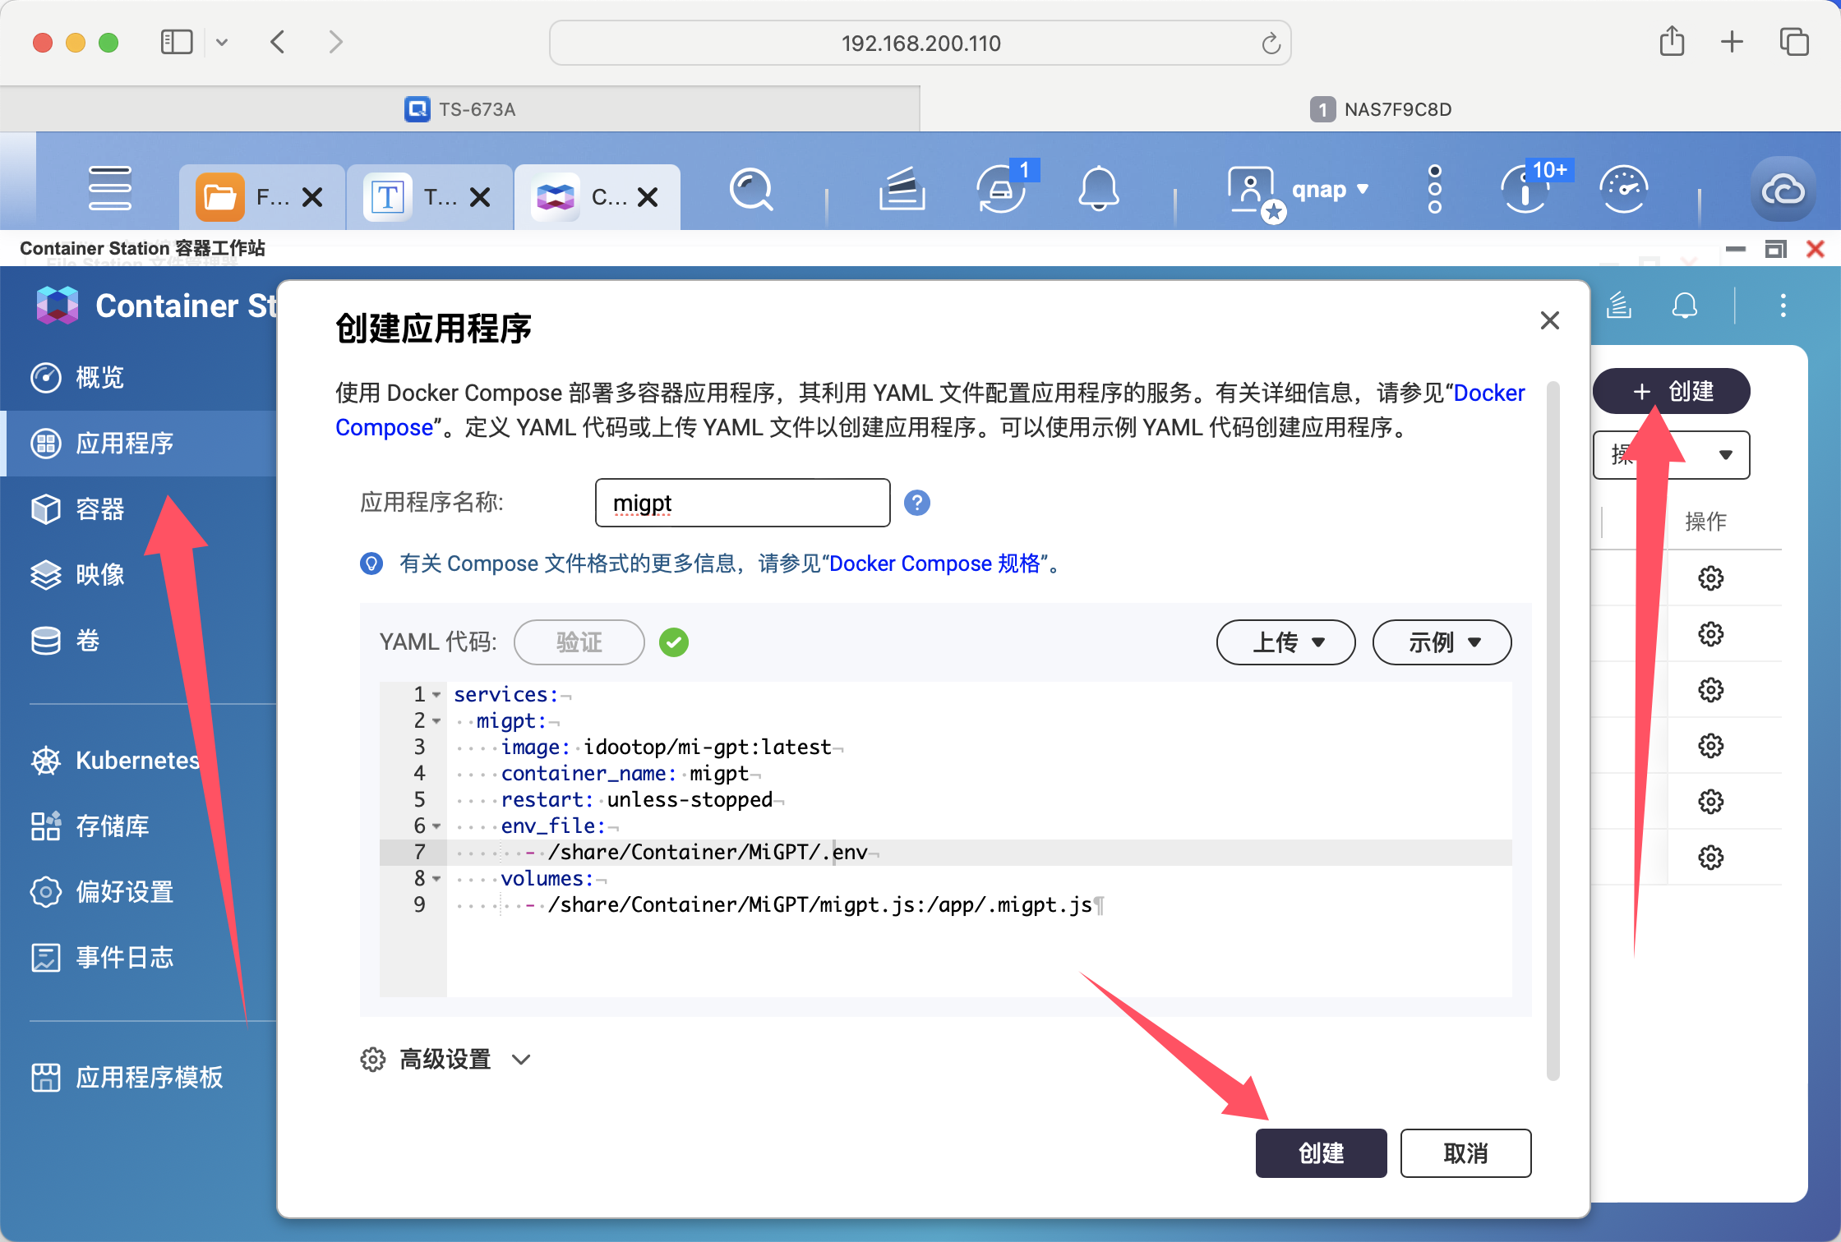Open the QTS search magnifier icon
Image resolution: width=1841 pixels, height=1242 pixels.
pos(751,190)
